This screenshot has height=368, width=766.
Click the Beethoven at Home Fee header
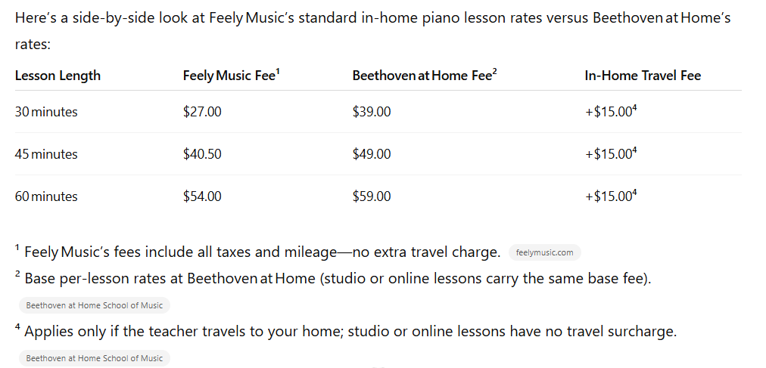click(x=424, y=76)
